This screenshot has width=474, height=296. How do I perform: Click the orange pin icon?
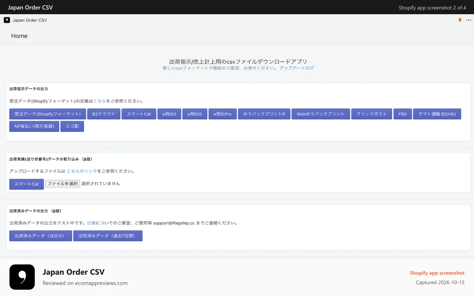[460, 20]
